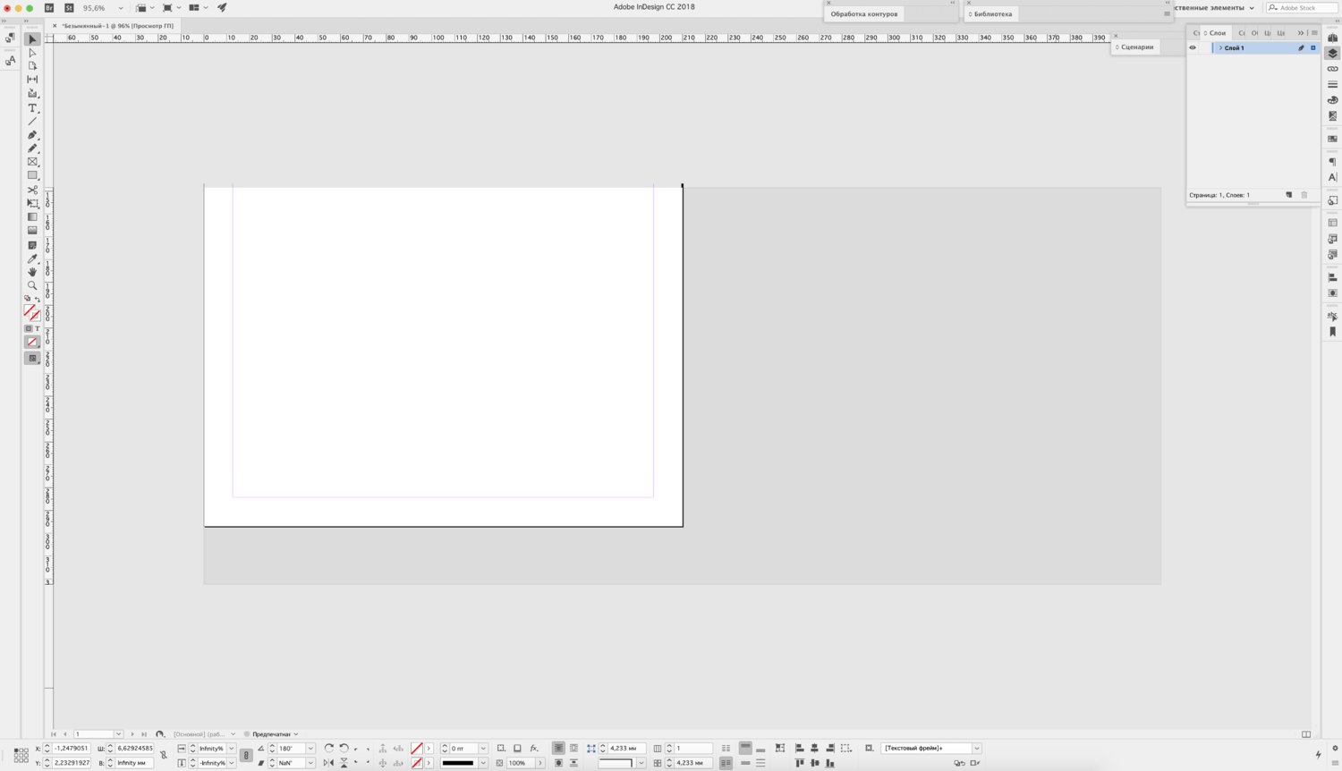Screen dimensions: 1342x771
Task: Toggle split layout view in status bar
Action: 1306,734
